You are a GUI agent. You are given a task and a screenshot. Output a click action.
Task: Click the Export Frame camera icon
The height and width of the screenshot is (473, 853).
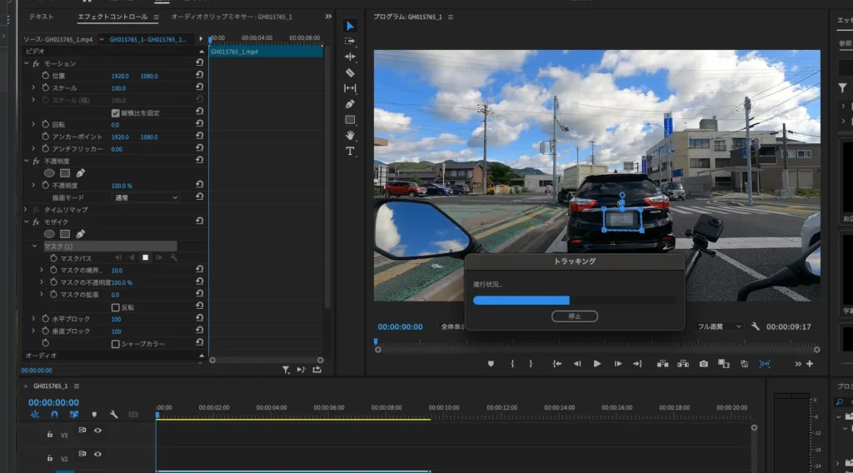tap(704, 364)
